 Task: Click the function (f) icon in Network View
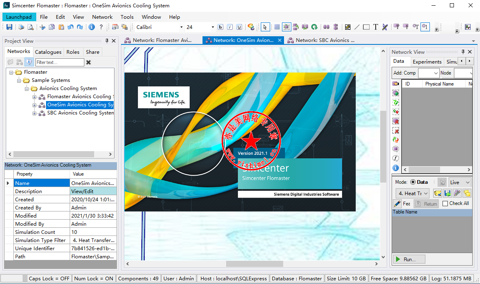396,158
